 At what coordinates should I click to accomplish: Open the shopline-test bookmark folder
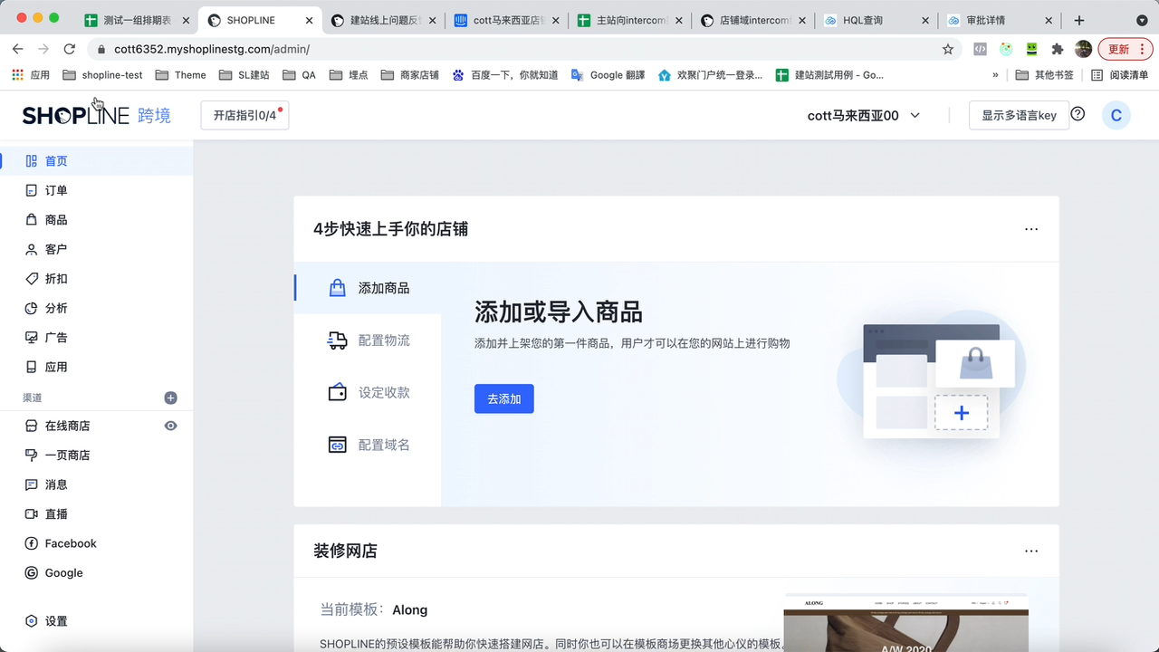[103, 75]
